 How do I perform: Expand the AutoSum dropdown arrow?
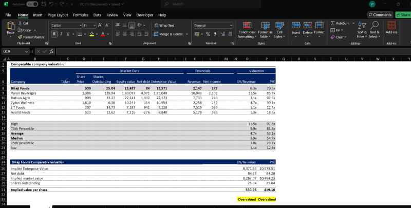353,23
